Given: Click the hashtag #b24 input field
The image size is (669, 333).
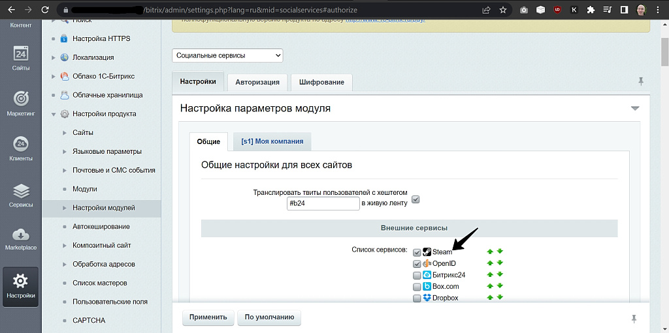Looking at the screenshot, I should point(323,203).
